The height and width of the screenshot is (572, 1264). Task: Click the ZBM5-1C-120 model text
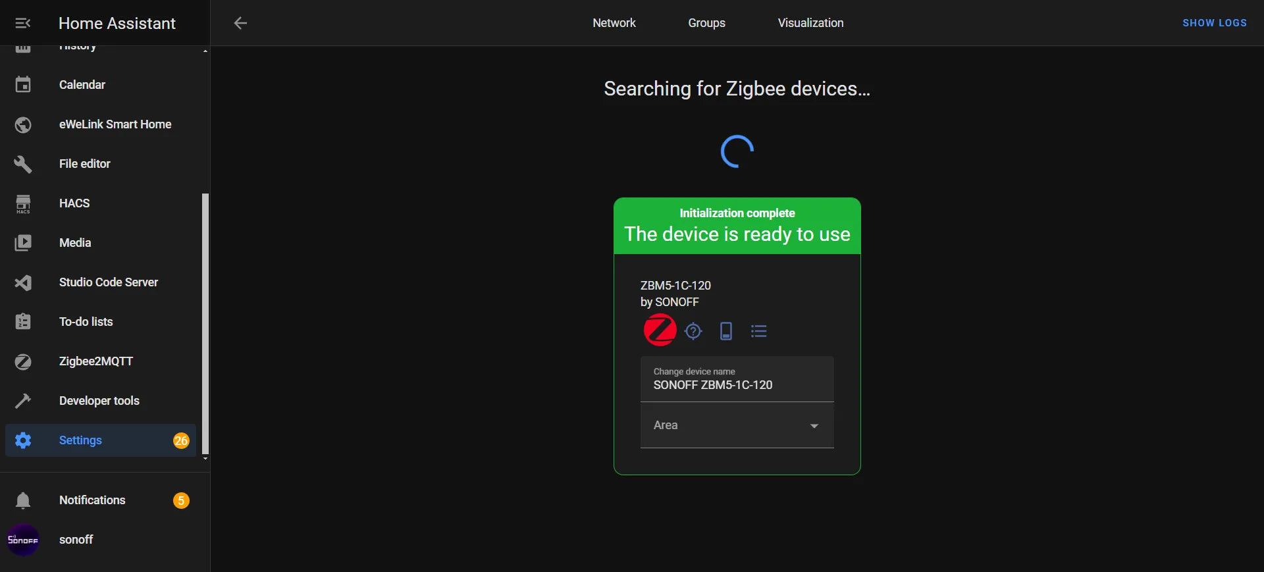tap(675, 286)
